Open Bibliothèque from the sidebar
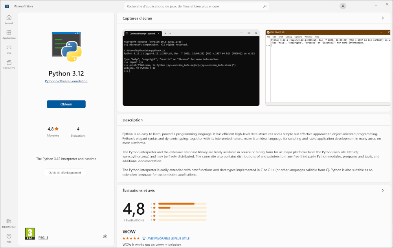 click(x=9, y=223)
